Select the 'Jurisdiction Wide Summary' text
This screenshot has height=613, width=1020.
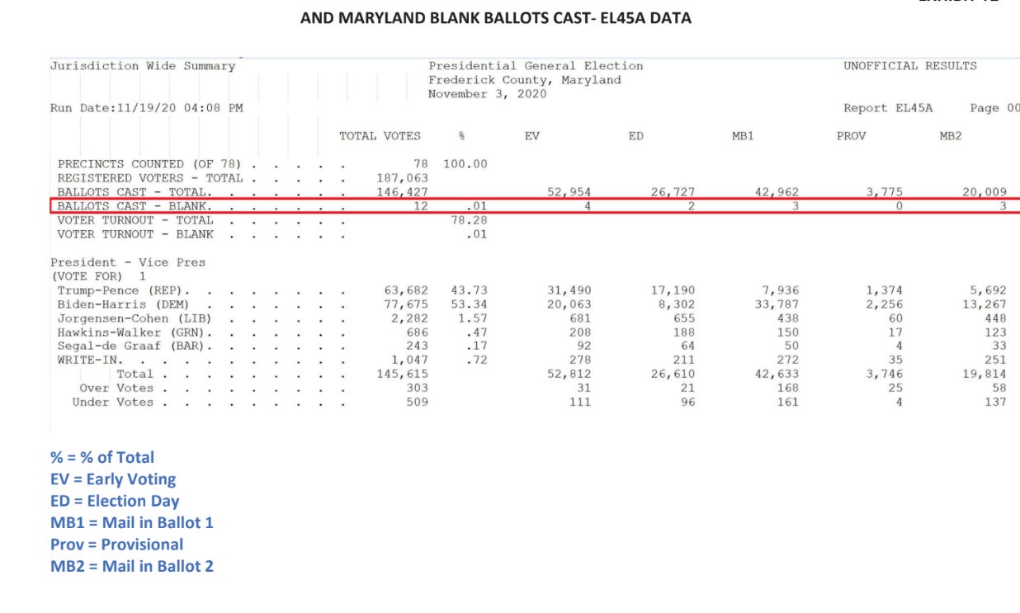pyautogui.click(x=143, y=66)
